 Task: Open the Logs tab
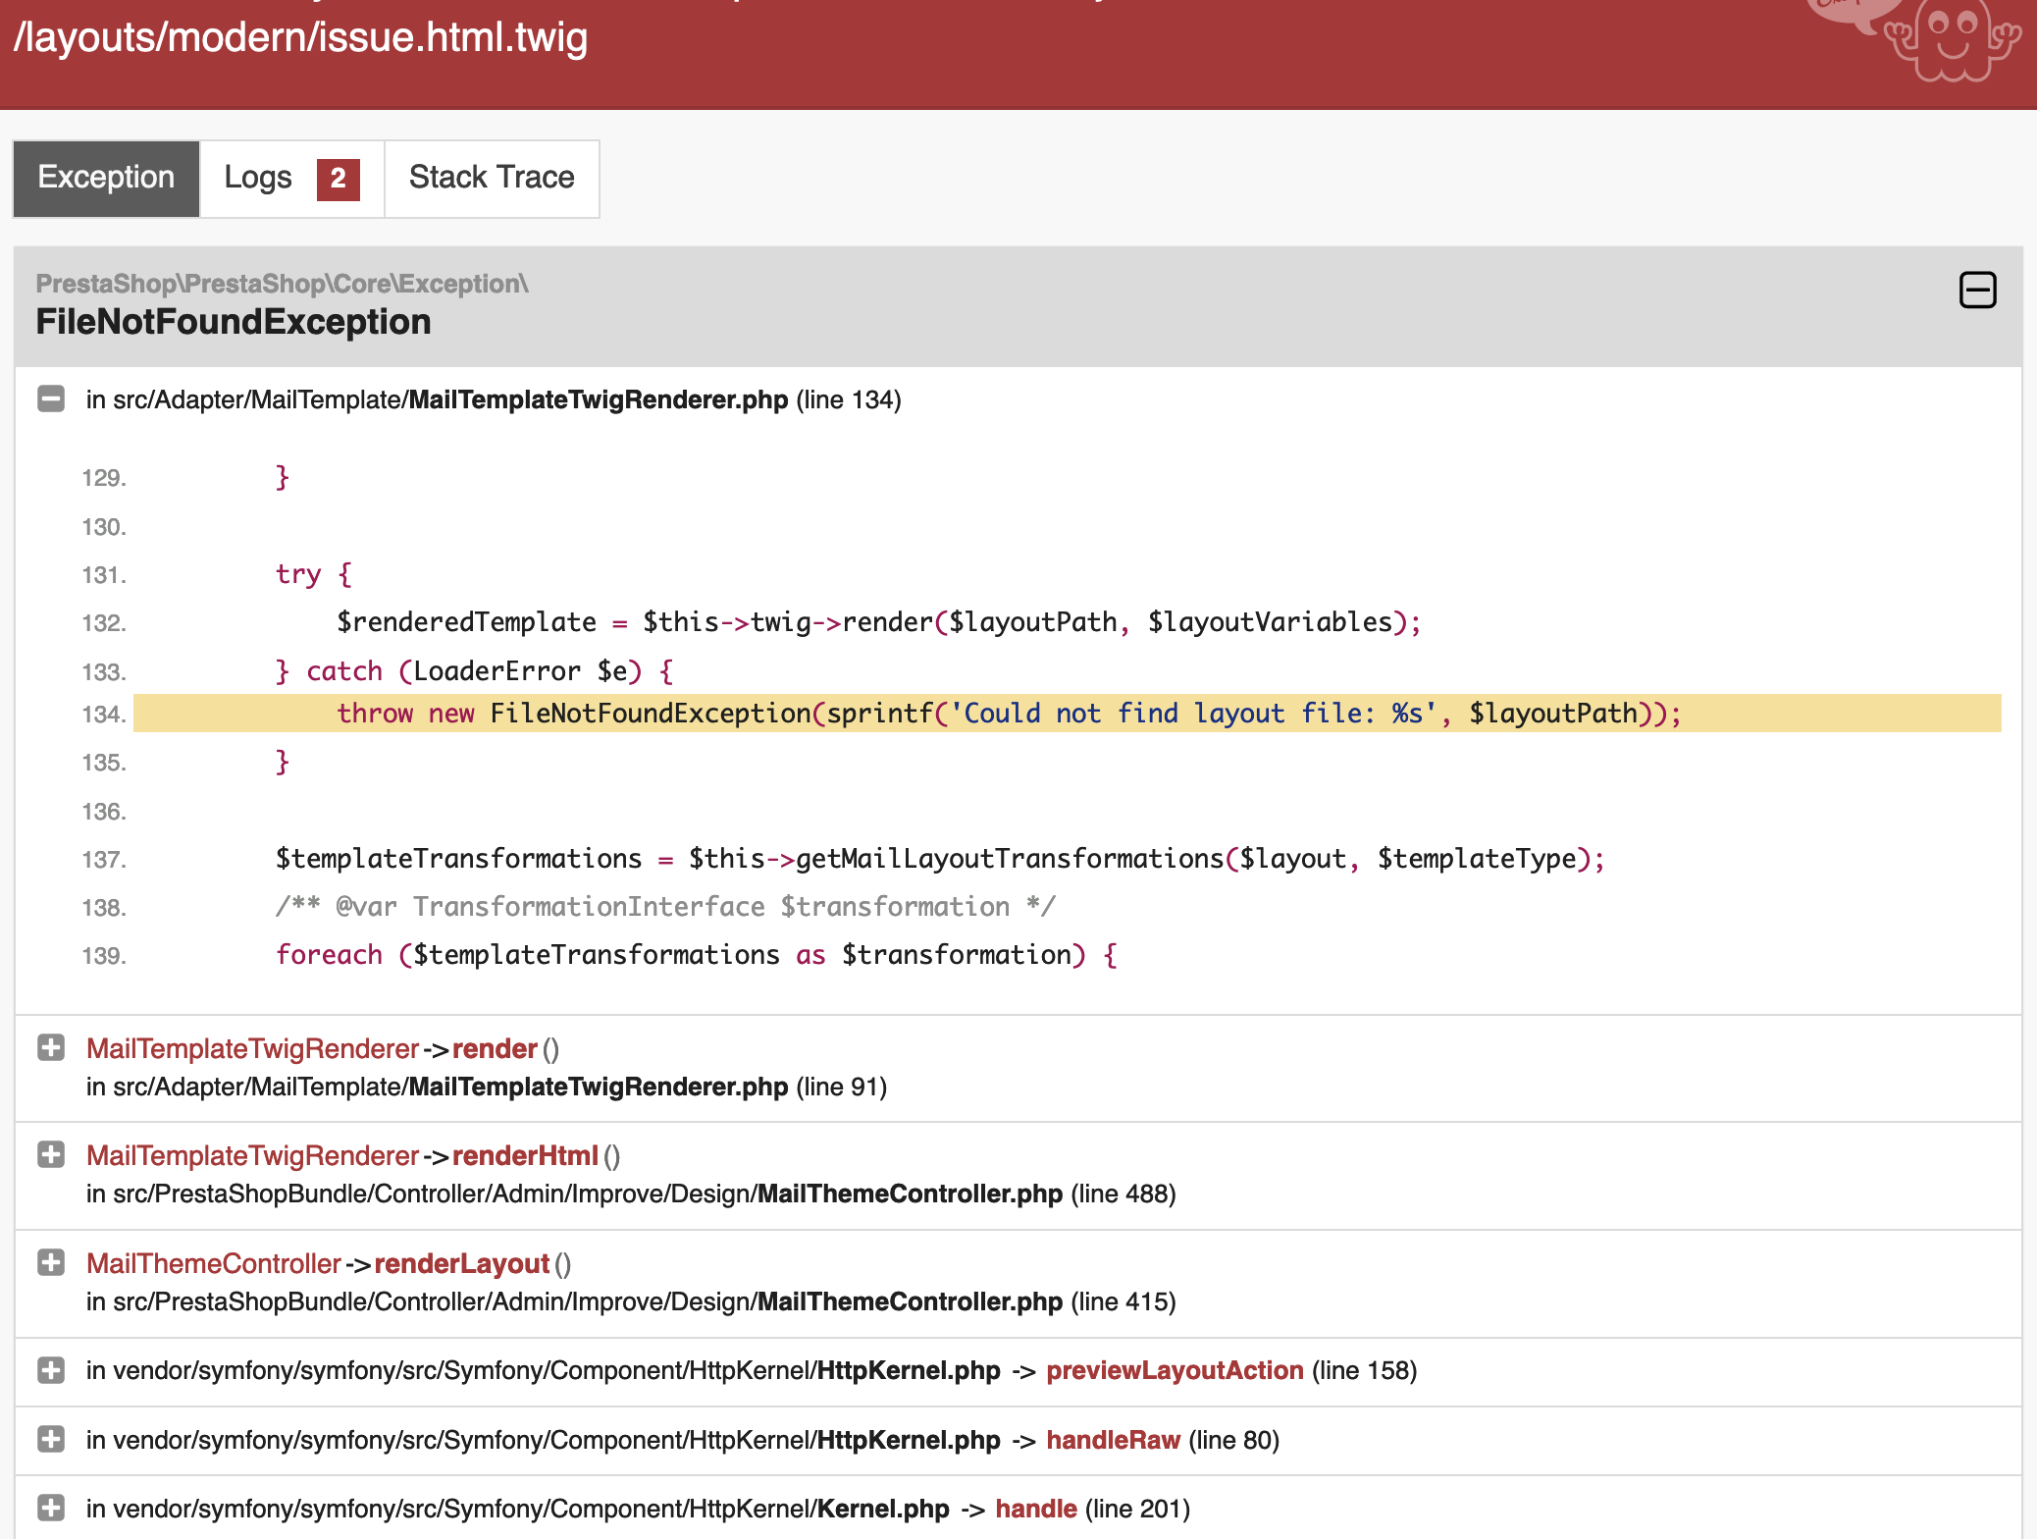pos(259,178)
